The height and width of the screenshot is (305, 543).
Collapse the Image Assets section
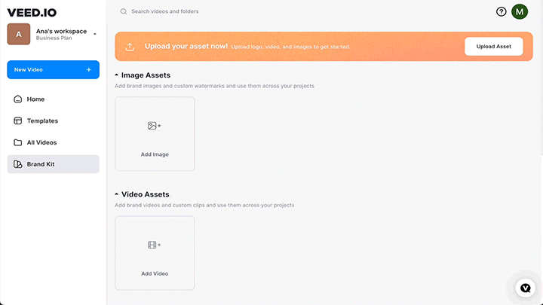tap(116, 75)
